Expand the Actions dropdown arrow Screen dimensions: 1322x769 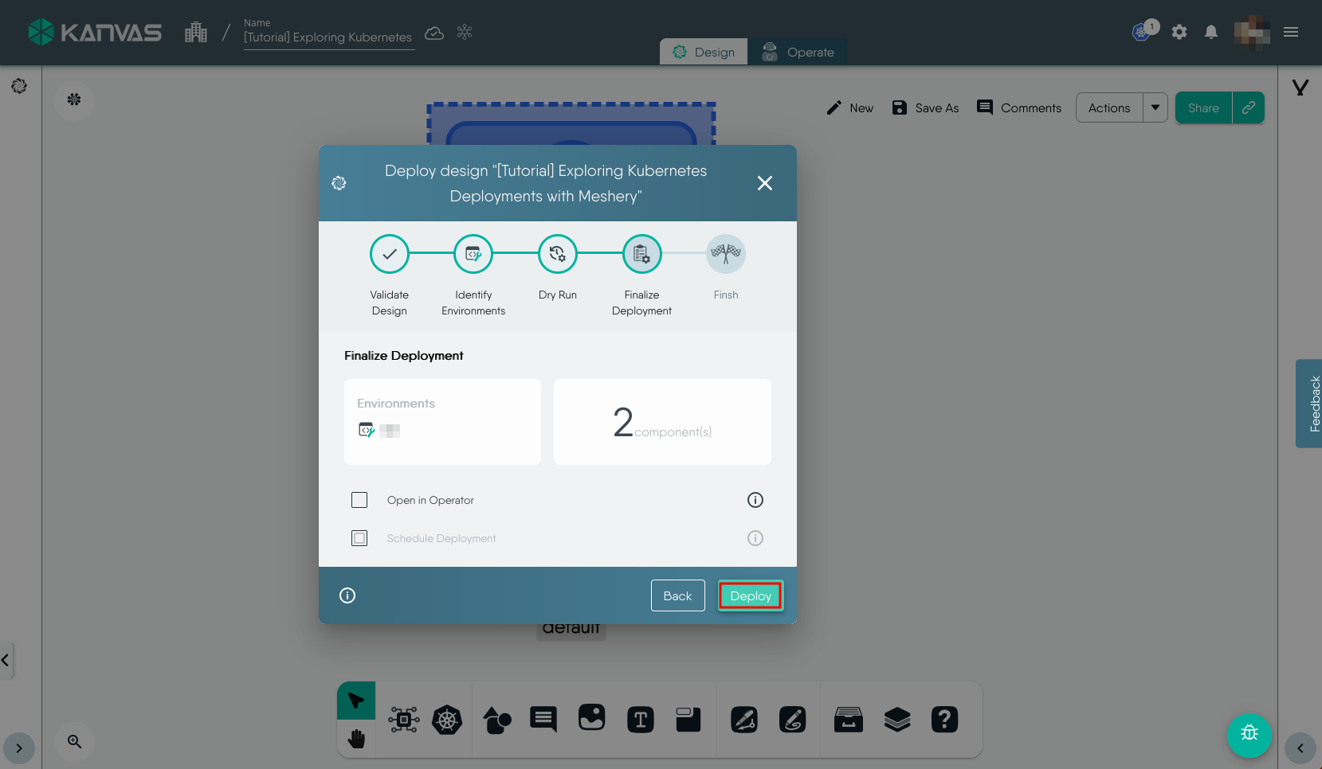coord(1155,107)
